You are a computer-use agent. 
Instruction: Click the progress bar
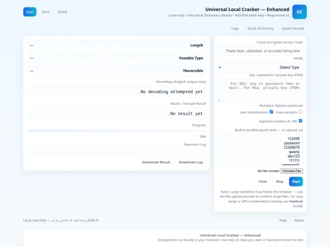click(x=116, y=131)
